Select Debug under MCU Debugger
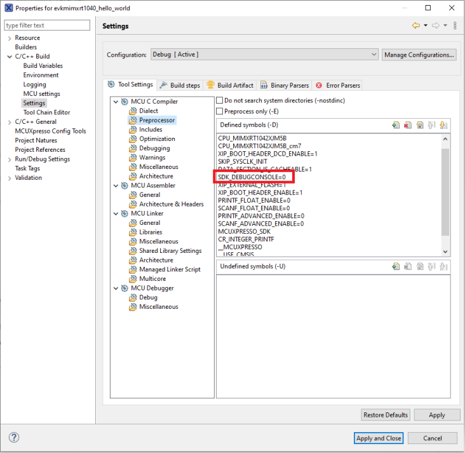This screenshot has height=453, width=465. click(148, 297)
